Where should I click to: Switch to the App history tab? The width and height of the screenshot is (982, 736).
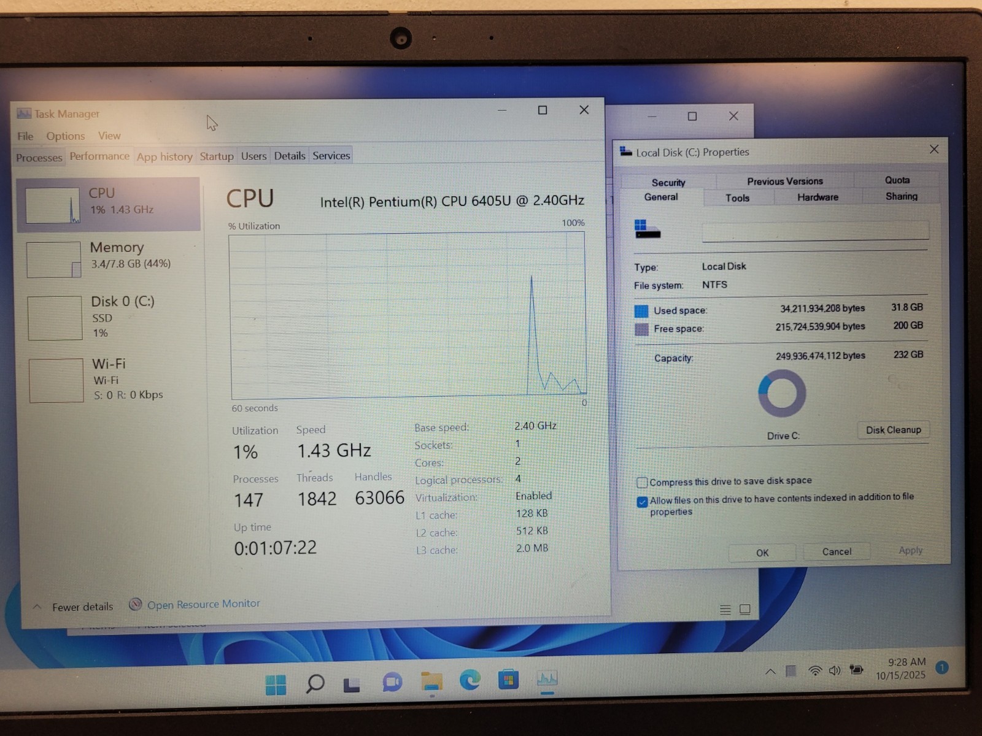pyautogui.click(x=164, y=156)
